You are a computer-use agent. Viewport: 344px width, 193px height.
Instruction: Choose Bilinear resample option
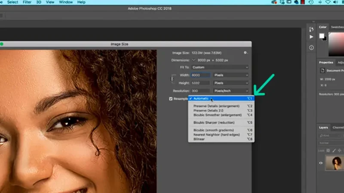click(221, 139)
